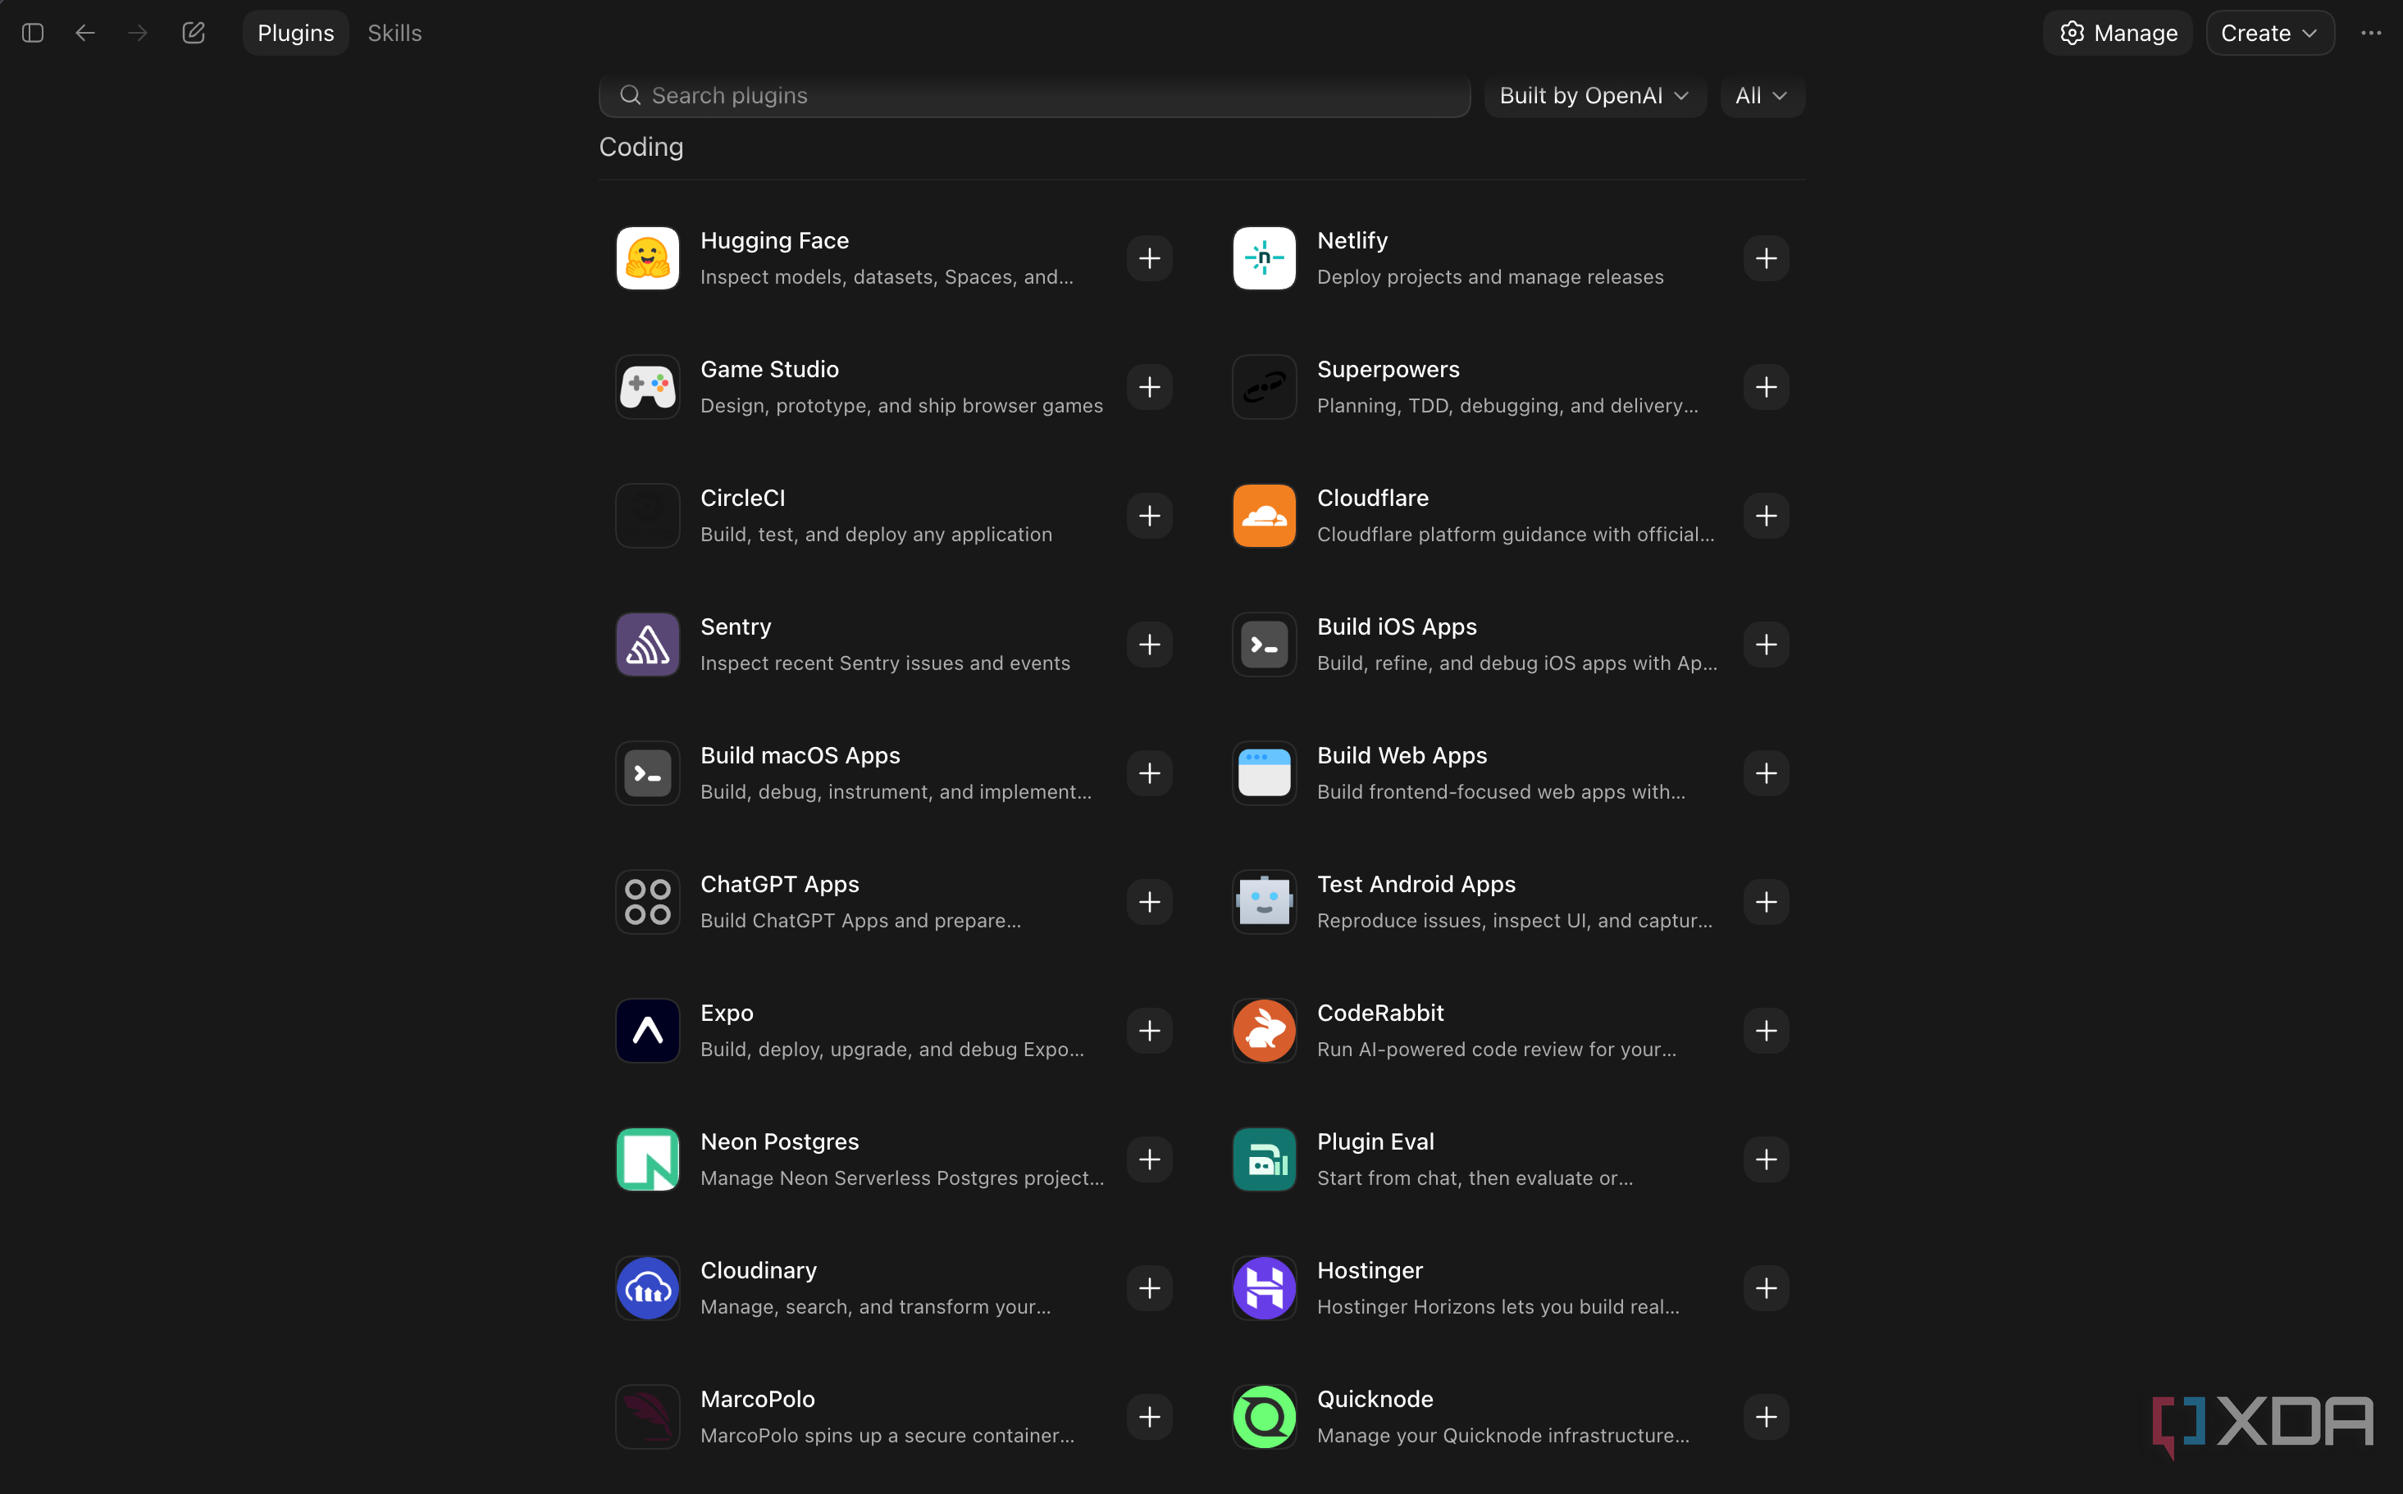
Task: Add the Superpowers plugin
Action: tap(1766, 386)
